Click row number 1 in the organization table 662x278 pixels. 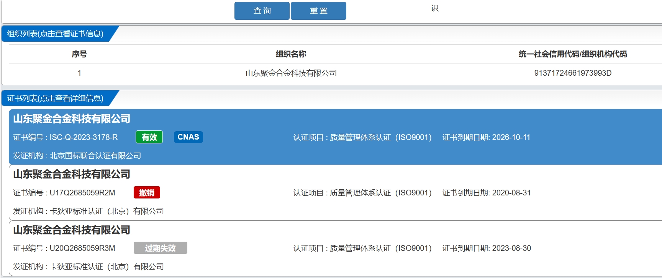click(x=79, y=73)
